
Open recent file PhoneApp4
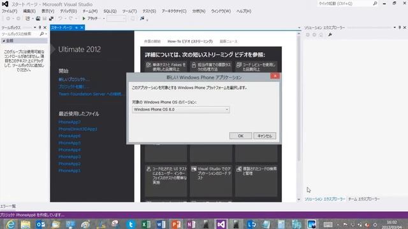point(69,150)
